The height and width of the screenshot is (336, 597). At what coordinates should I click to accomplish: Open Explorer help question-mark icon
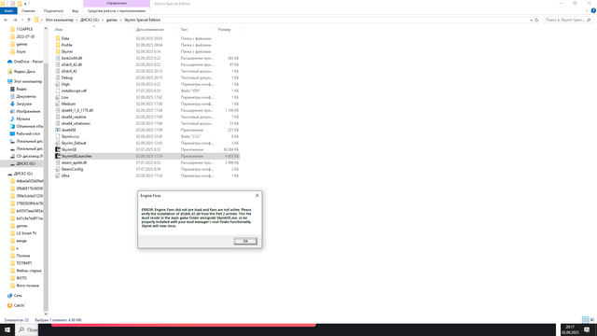pos(593,10)
